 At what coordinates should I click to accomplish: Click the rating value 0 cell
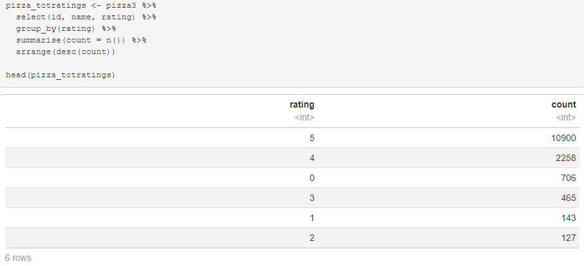[x=312, y=178]
